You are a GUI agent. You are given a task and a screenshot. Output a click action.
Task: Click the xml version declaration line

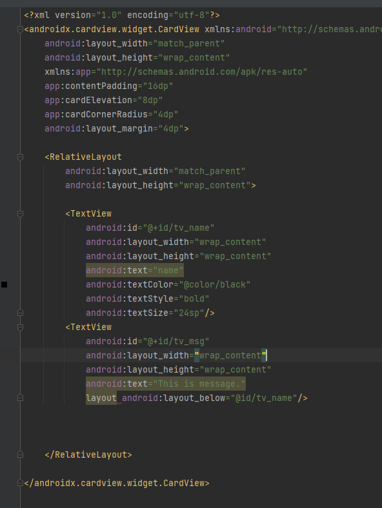tap(122, 15)
